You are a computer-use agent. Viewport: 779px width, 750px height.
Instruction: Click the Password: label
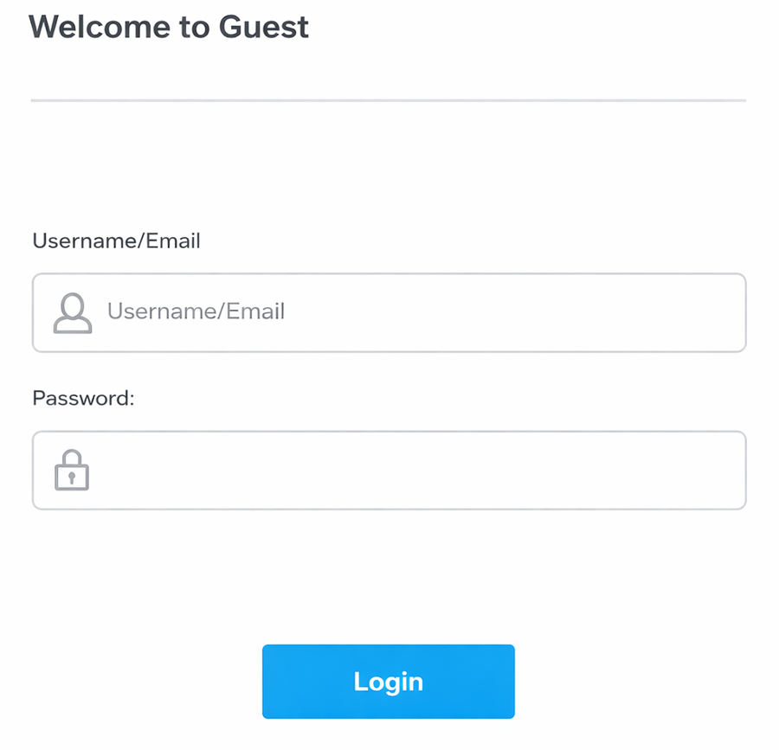click(83, 398)
